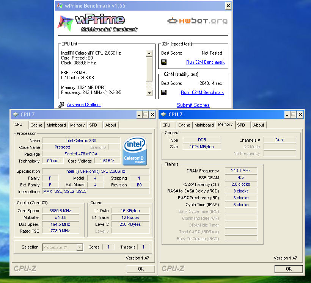Open Mainboard tab in the left CPU-Z
311x283 pixels.
coord(56,125)
